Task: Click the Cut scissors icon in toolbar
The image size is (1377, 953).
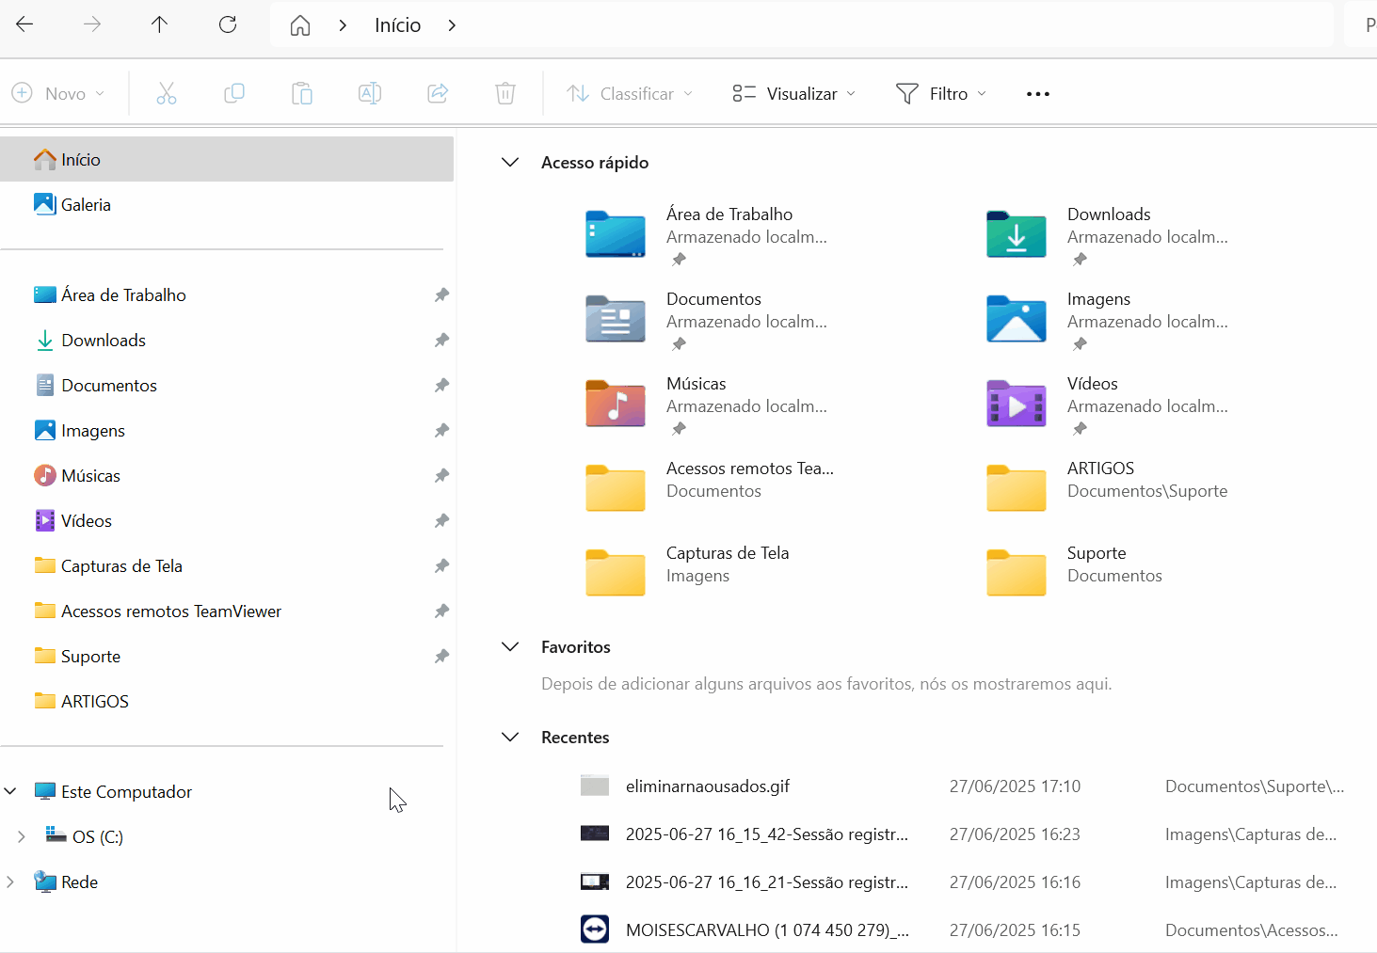Action: (167, 93)
